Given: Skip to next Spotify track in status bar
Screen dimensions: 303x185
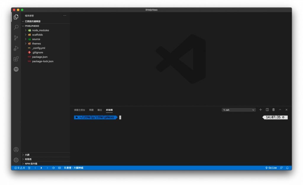Looking at the screenshot, I should pyautogui.click(x=47, y=168).
